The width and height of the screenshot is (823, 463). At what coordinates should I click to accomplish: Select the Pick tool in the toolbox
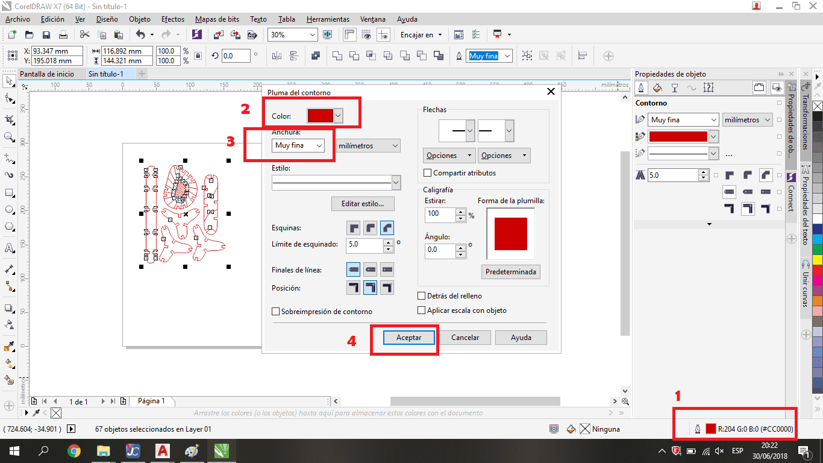coord(9,81)
